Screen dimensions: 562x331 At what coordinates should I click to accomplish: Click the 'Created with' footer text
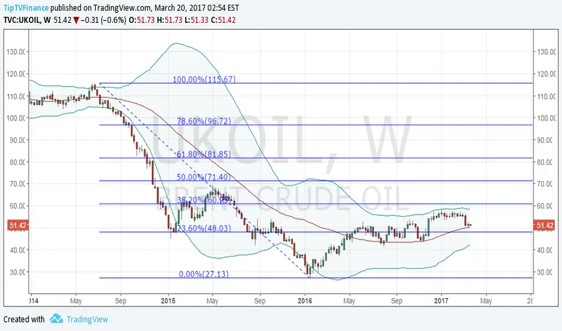(x=24, y=319)
